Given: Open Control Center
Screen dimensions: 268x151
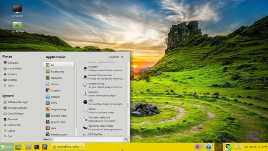Looking at the screenshot, I should 14,114.
